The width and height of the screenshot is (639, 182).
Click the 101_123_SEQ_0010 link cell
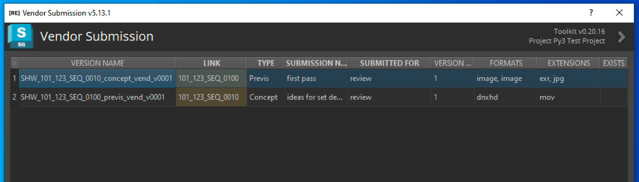click(x=211, y=97)
